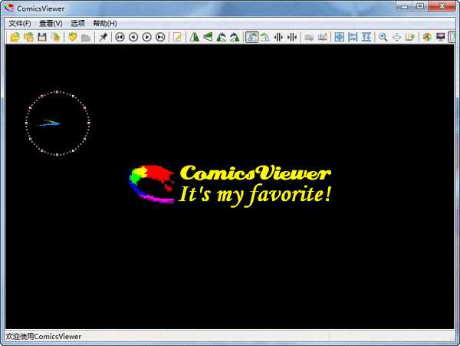Click the monitor full-screen icon
Screen dimensions: 460x346
(441, 37)
